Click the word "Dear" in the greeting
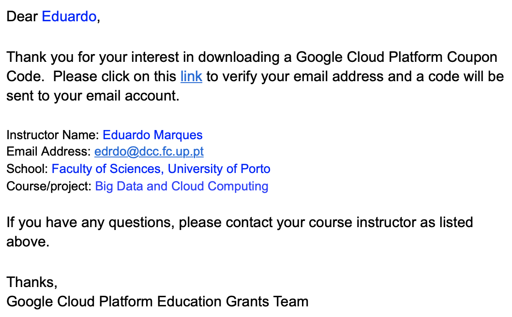Viewport: 512px width, 317px height. tap(22, 16)
